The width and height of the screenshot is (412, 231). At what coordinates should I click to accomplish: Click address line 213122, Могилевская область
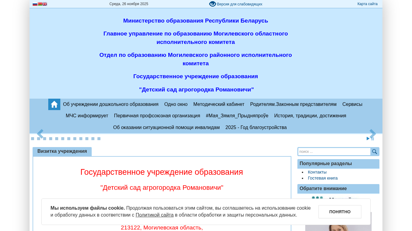162,228
